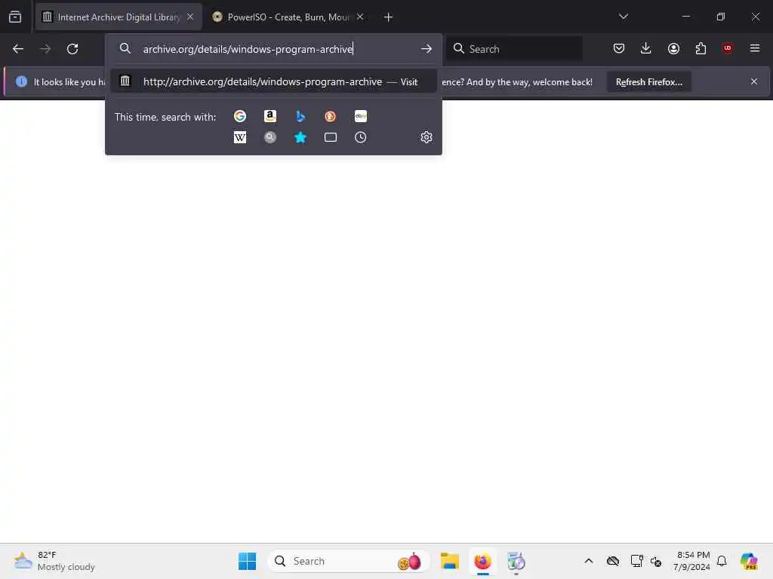The image size is (773, 579).
Task: Dismiss the Refresh Firefox notification bar
Action: 754,81
